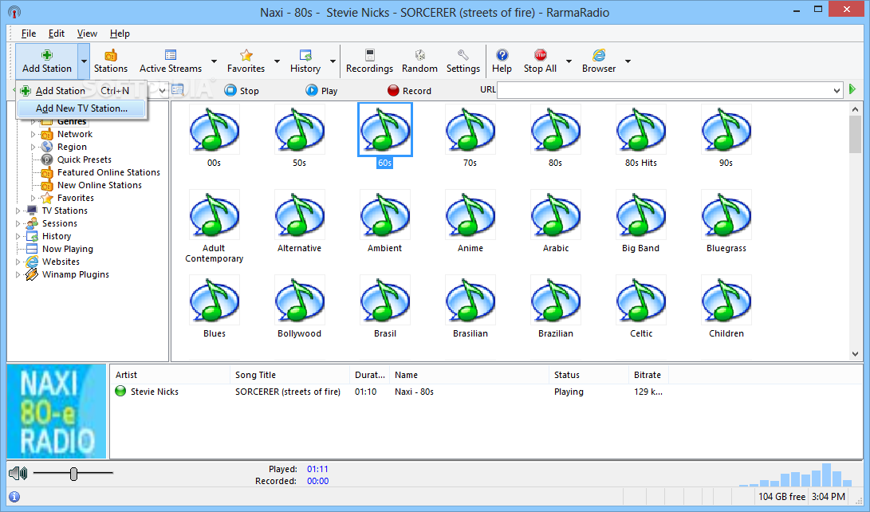
Task: Select Featured Online Stations tree item
Action: 108,172
